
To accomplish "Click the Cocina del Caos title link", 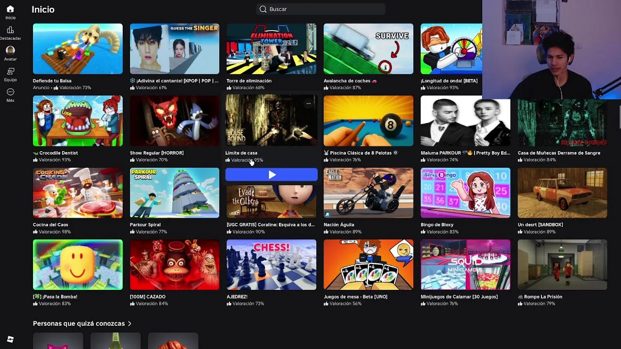I will (x=50, y=225).
